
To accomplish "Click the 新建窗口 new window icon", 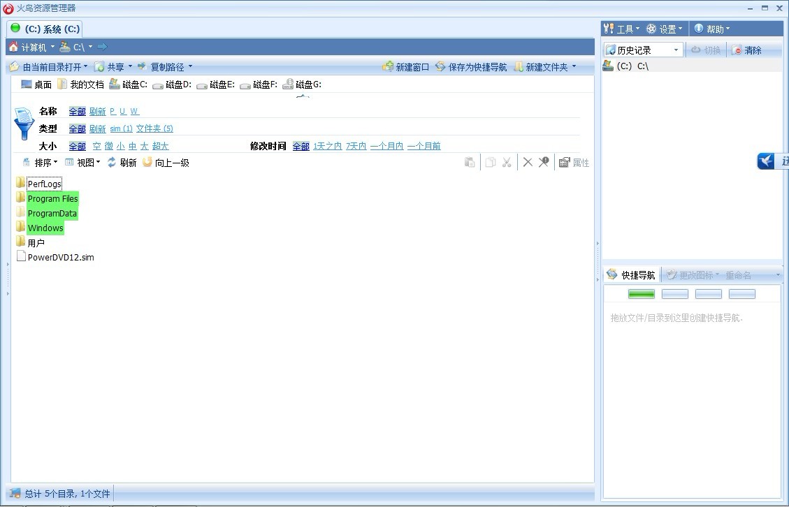I will point(388,67).
